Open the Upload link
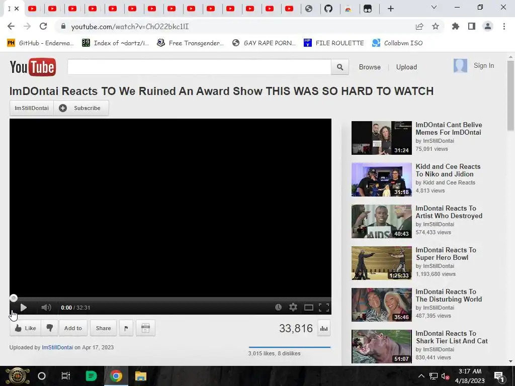 pyautogui.click(x=406, y=67)
